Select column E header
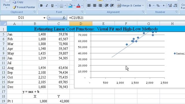185x104 pixels. [103, 24]
